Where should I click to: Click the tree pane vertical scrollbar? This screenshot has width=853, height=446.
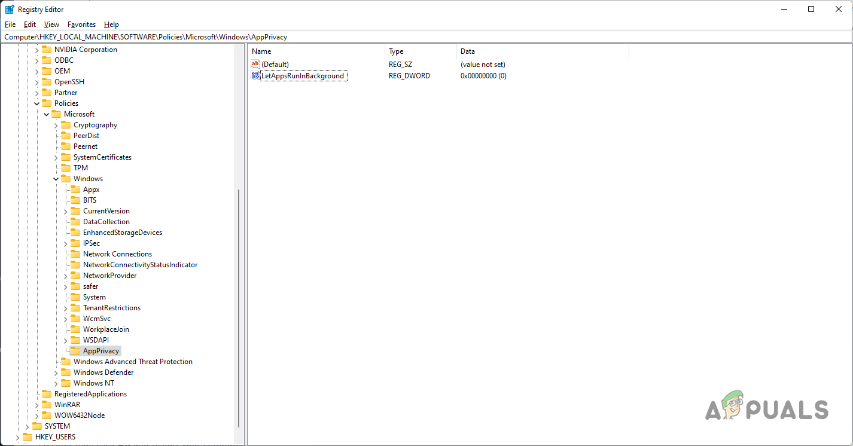[x=239, y=307]
